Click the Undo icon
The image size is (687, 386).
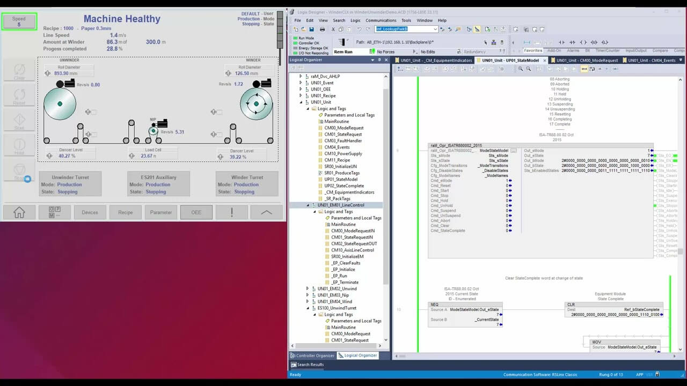pyautogui.click(x=359, y=29)
